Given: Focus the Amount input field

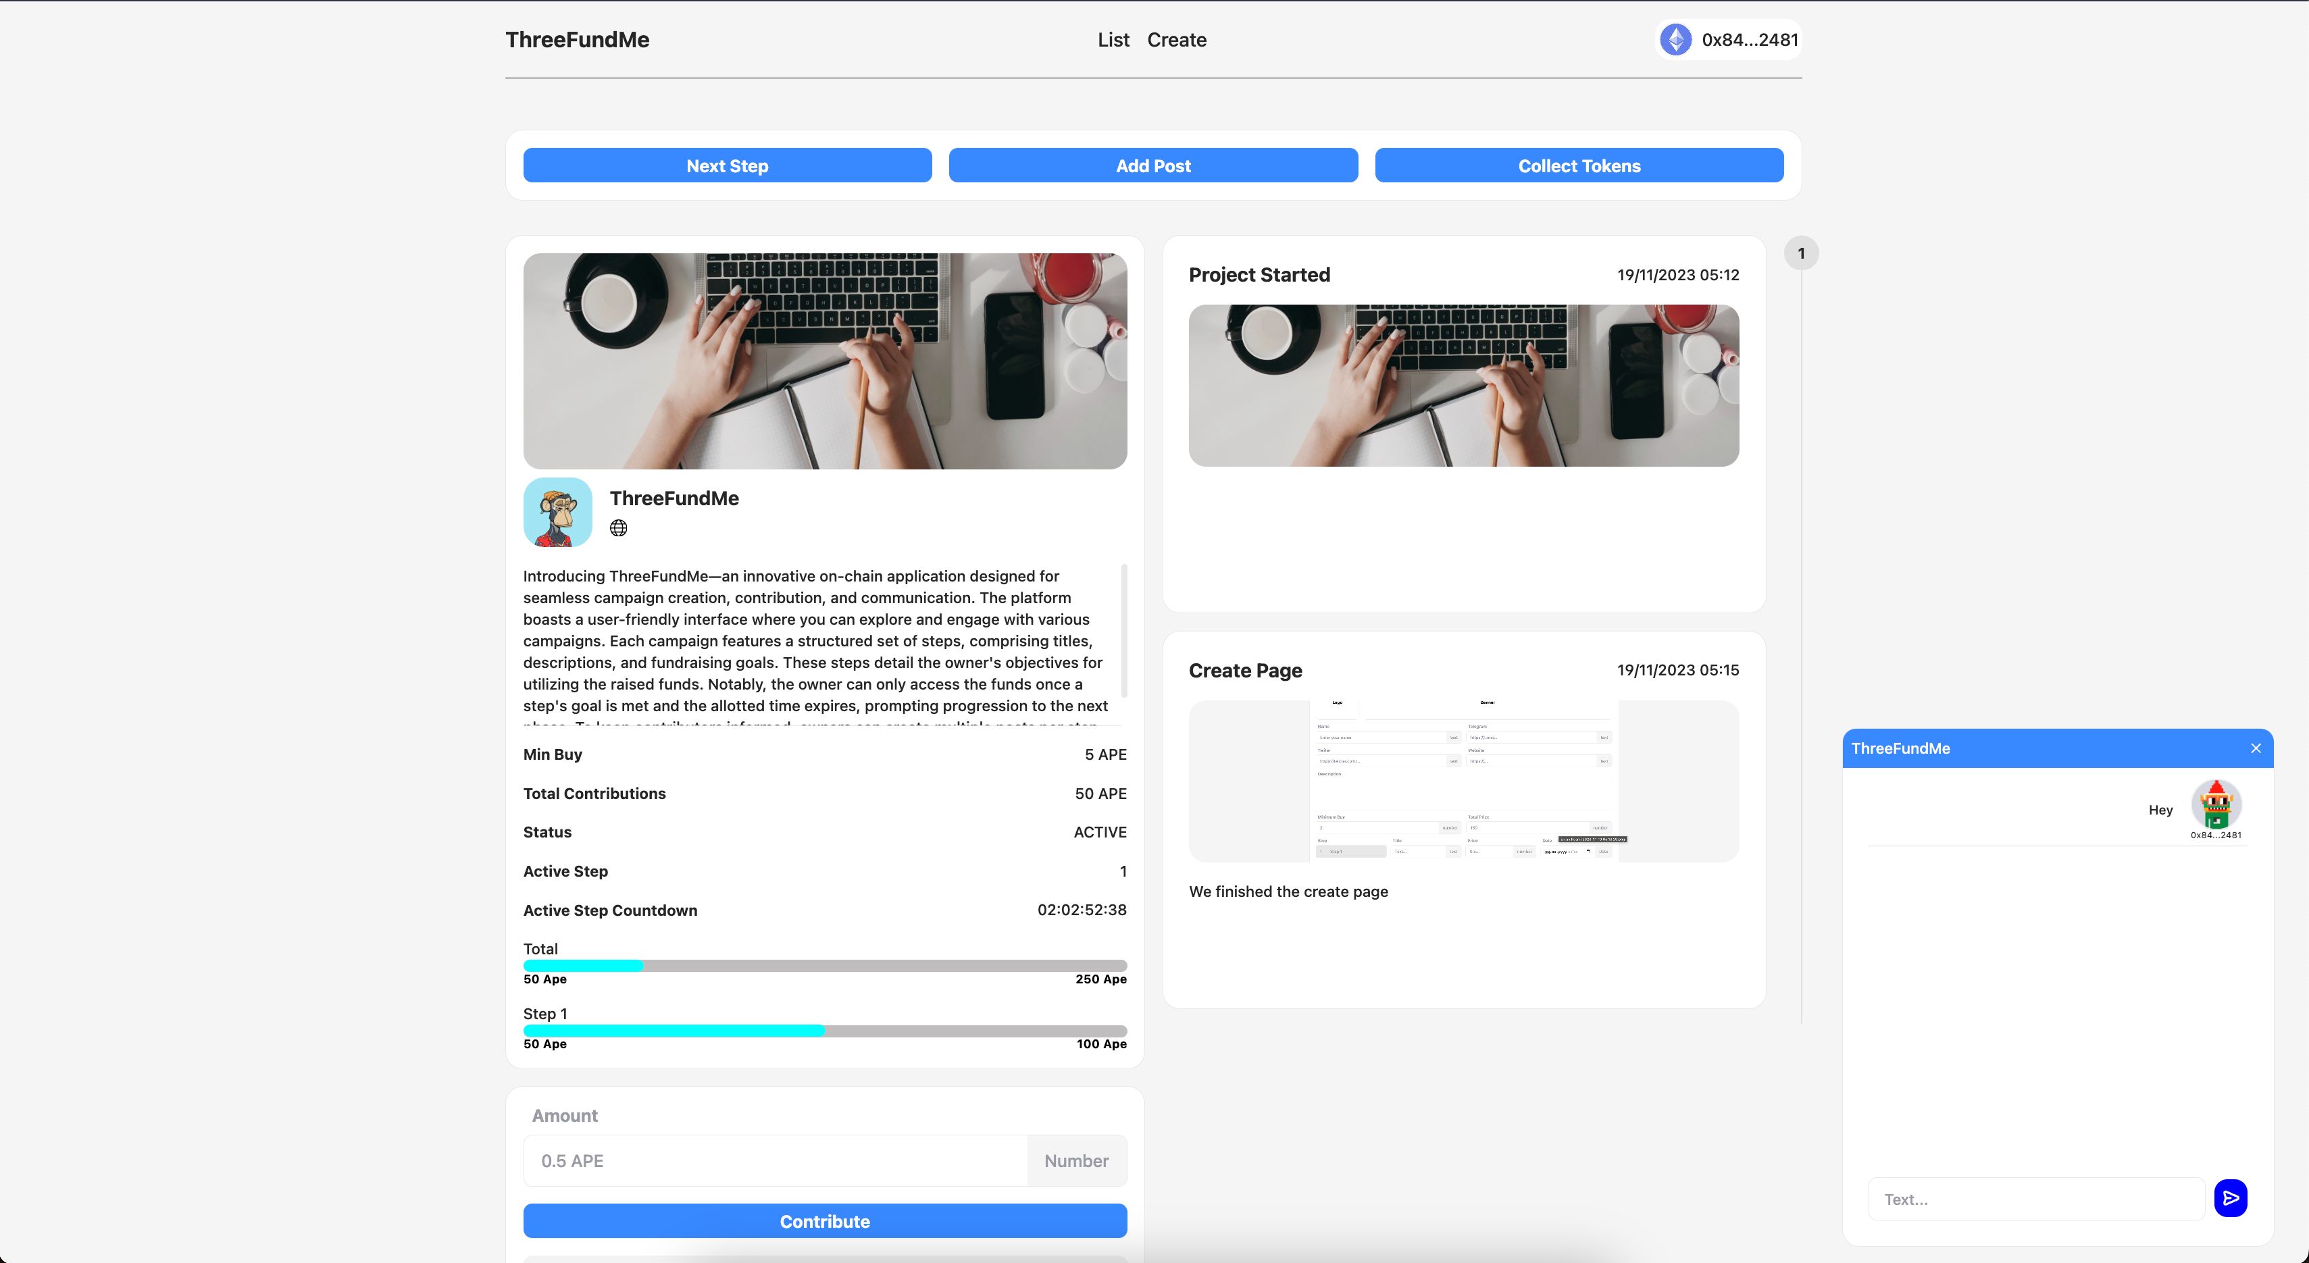Looking at the screenshot, I should (x=776, y=1161).
